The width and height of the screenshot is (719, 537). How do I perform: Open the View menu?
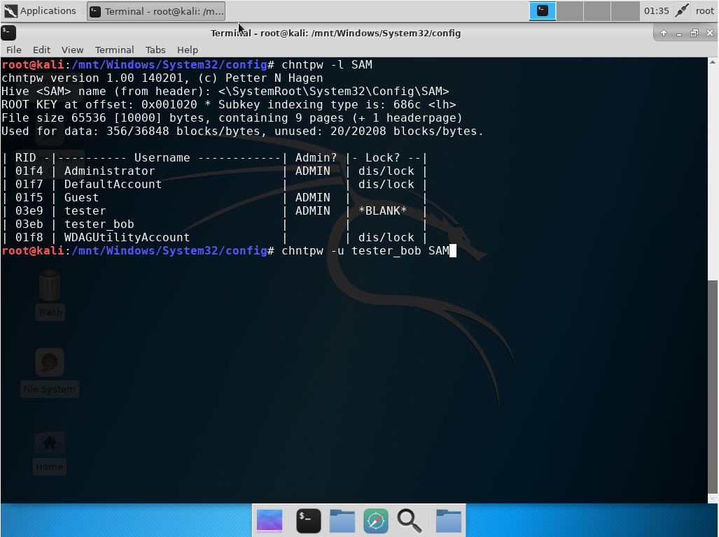[x=72, y=50]
